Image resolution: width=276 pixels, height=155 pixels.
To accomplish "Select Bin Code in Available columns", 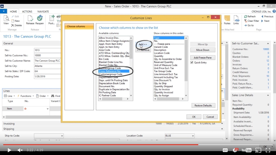I will tap(104, 59).
